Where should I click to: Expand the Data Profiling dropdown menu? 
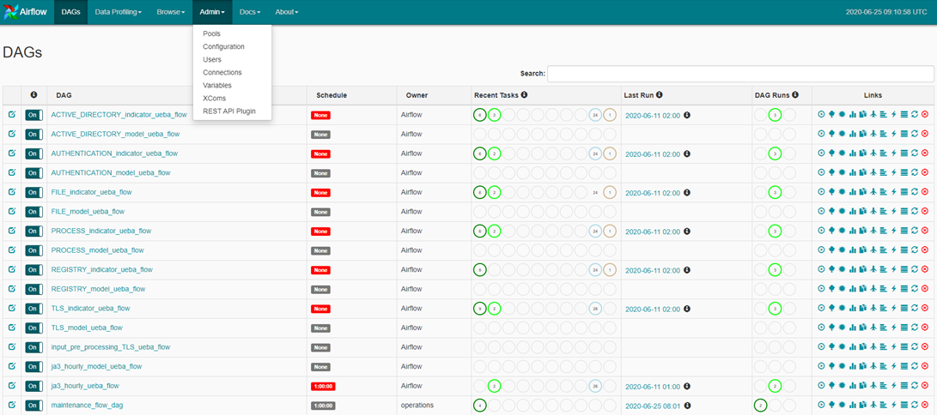click(118, 12)
